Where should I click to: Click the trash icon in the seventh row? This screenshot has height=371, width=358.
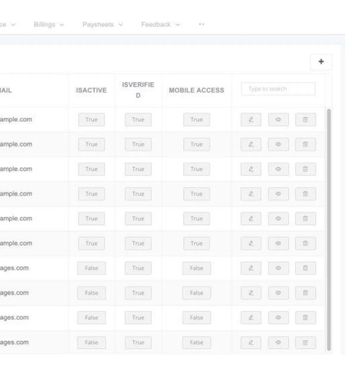point(305,268)
